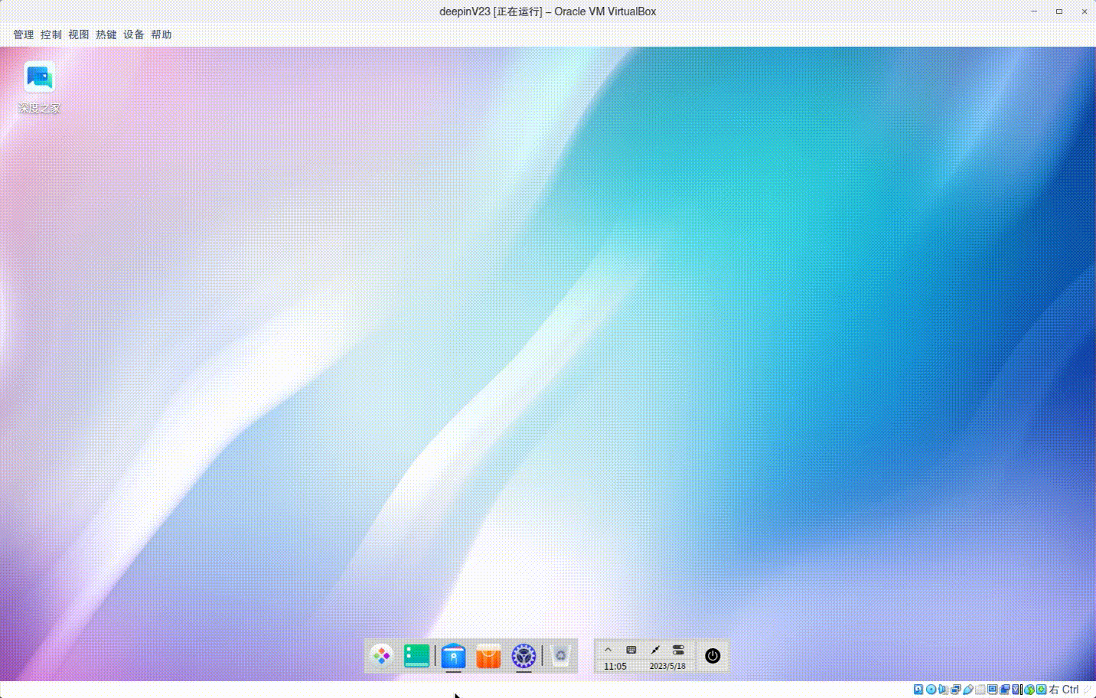Expand the hidden tray icons chevron
This screenshot has height=698, width=1096.
pyautogui.click(x=608, y=649)
